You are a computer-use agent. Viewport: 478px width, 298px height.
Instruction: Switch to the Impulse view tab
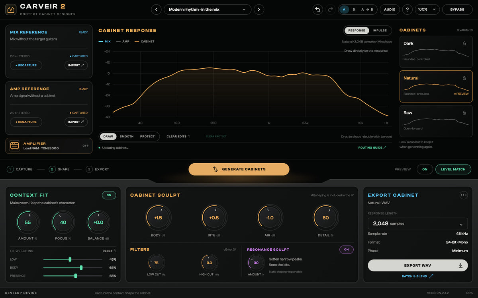pos(380,31)
